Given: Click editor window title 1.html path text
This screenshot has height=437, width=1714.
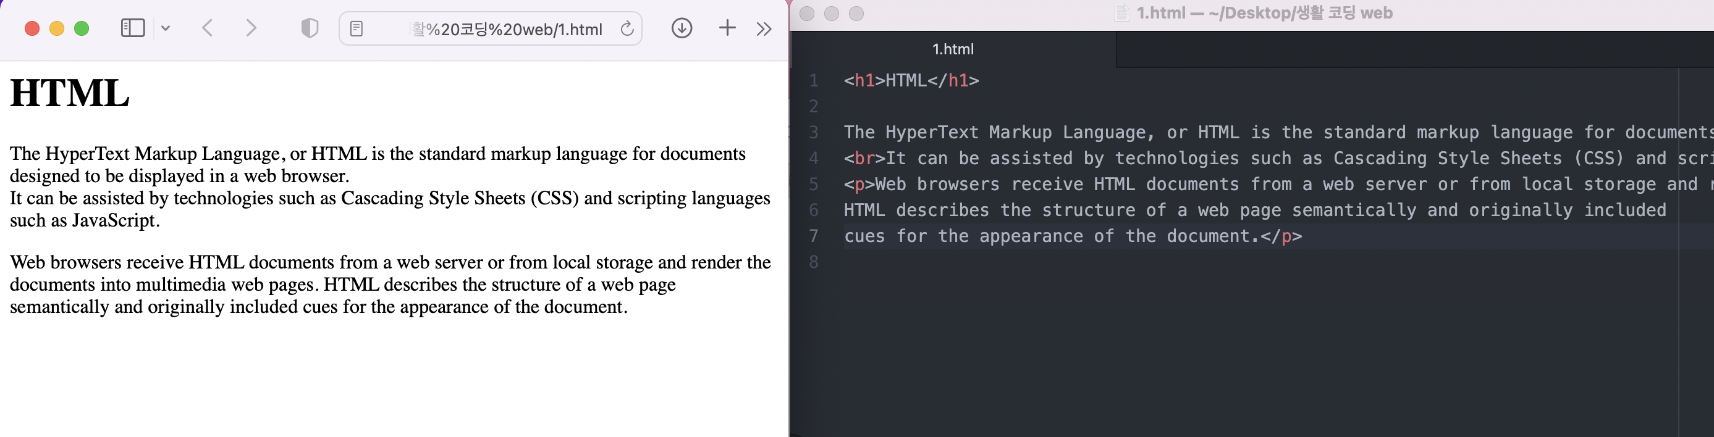Looking at the screenshot, I should [1264, 12].
